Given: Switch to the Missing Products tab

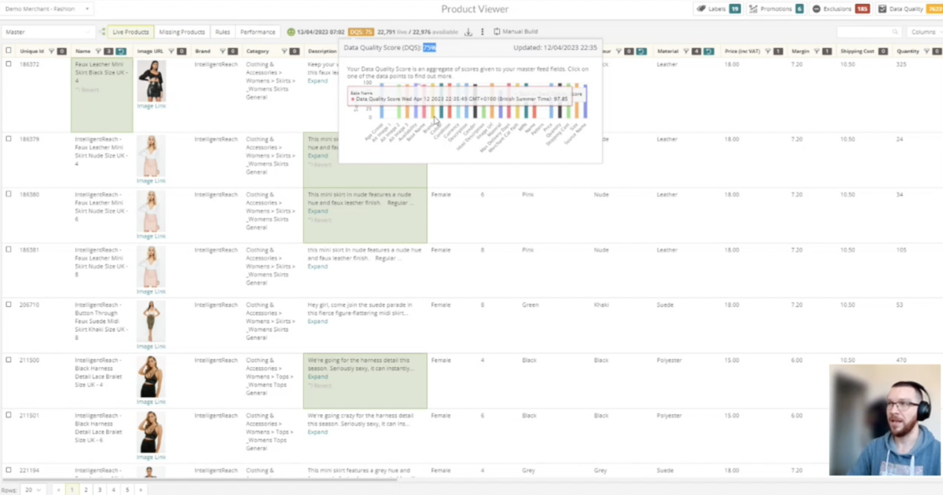Looking at the screenshot, I should 182,31.
